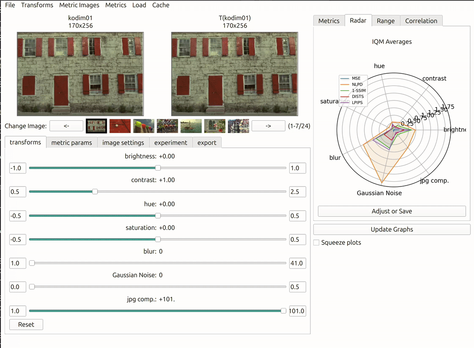Click the saturation slider handle
This screenshot has width=474, height=348.
(x=158, y=240)
